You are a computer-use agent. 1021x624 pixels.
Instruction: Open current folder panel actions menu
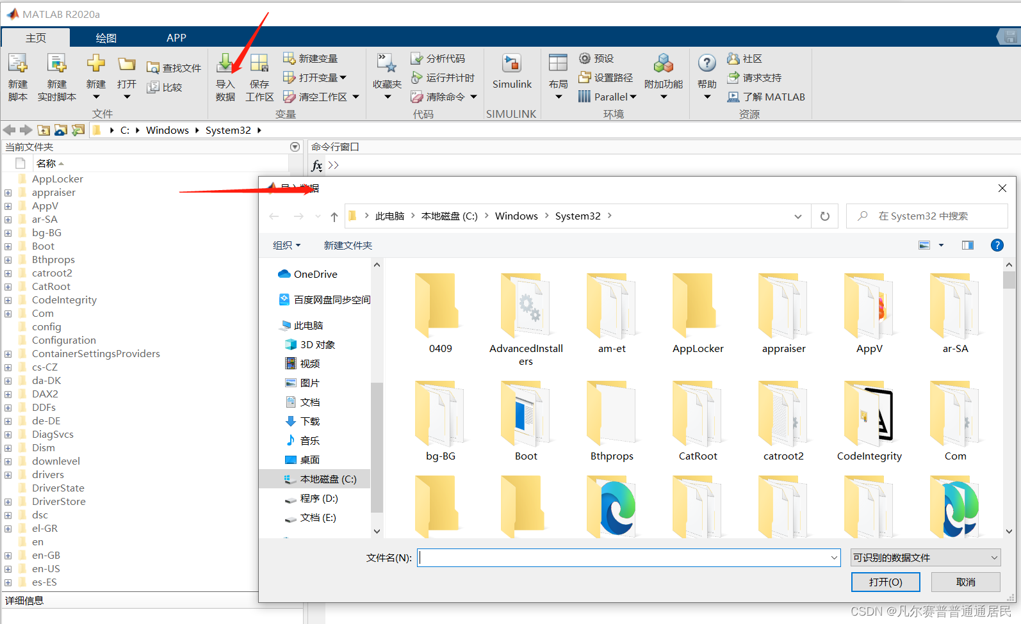point(295,147)
